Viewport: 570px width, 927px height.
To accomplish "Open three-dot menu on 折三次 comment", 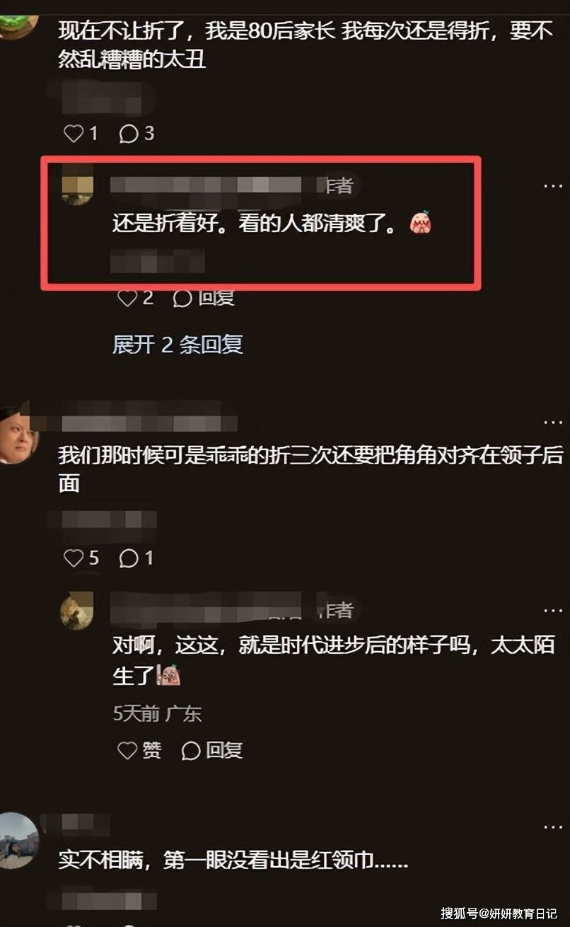I will [552, 422].
